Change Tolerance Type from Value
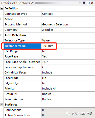Viewport: 95px width, 118px height. [x=68, y=41]
